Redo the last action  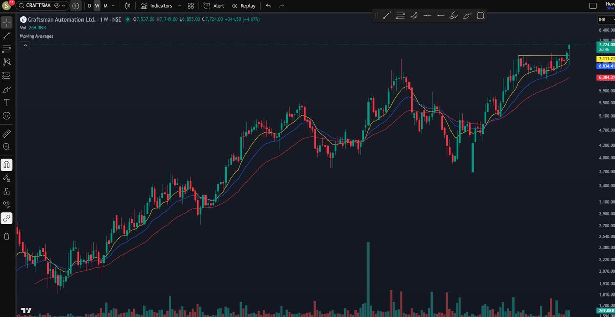(x=281, y=6)
